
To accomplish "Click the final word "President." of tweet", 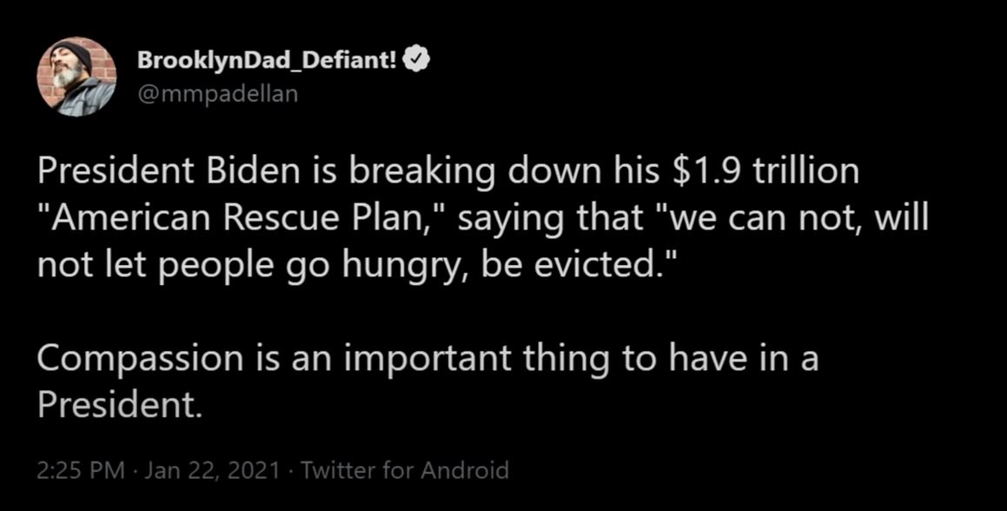I will point(119,405).
